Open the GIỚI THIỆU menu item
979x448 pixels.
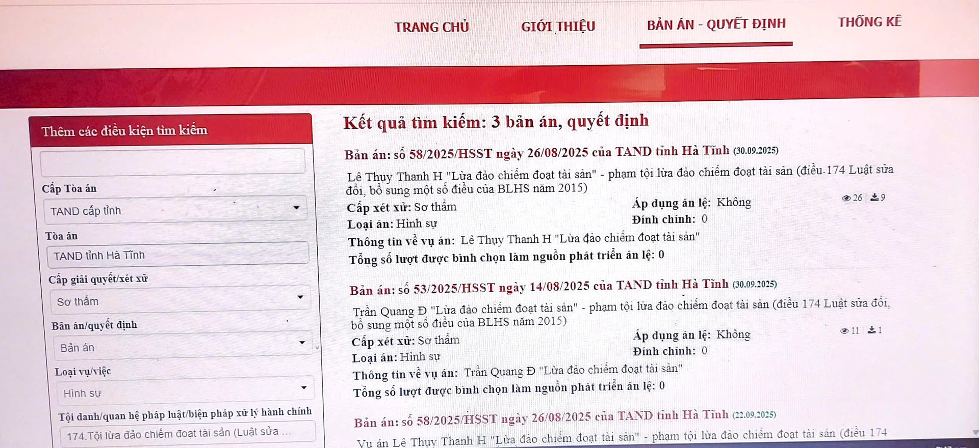(558, 26)
